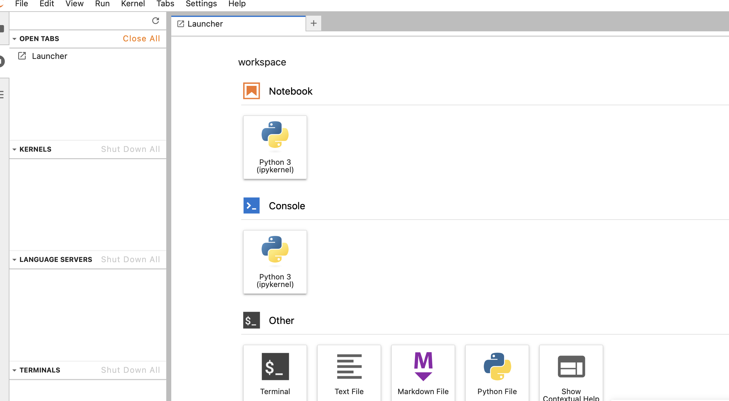Viewport: 729px width, 401px height.
Task: Open the Settings menu
Action: point(201,4)
